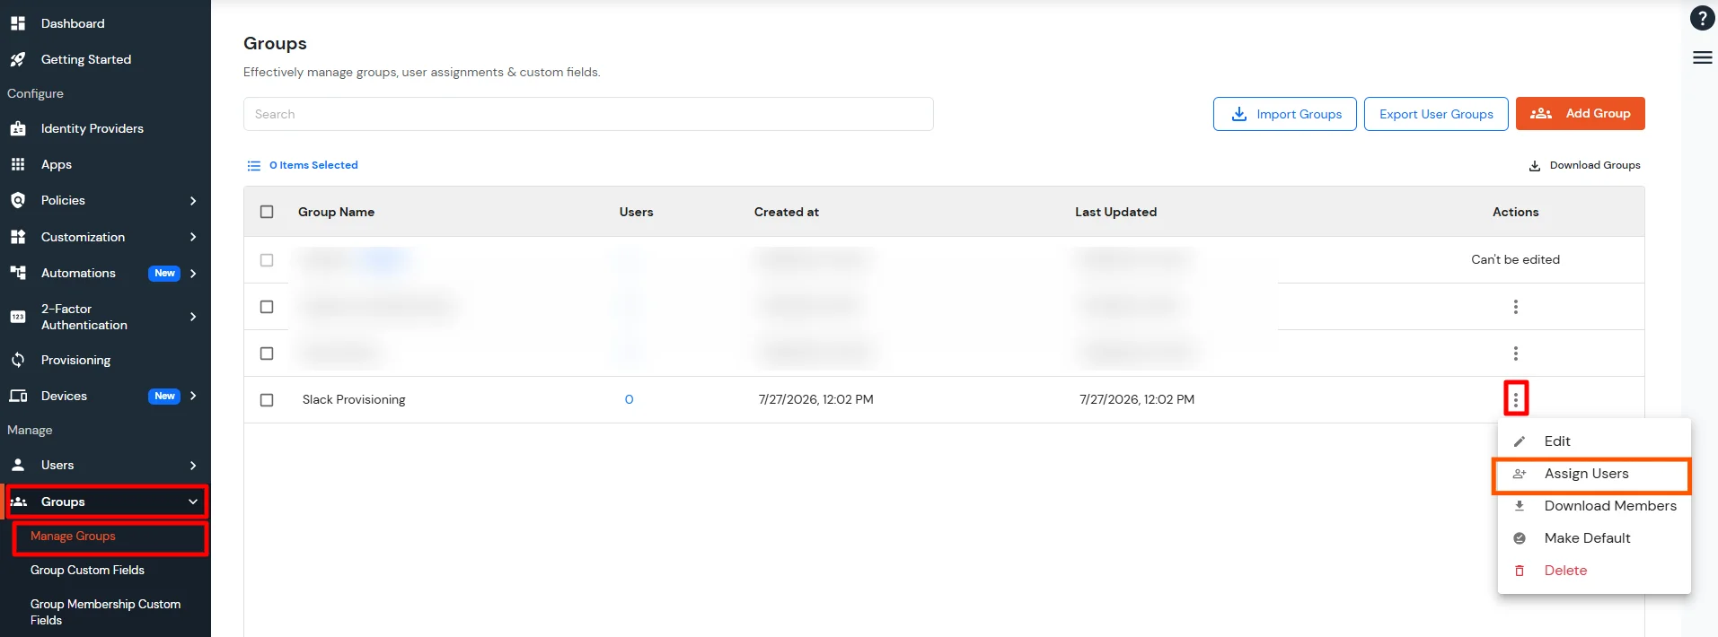Screen dimensions: 1718x637
Task: Click the trash icon beside Delete
Action: click(x=1520, y=571)
